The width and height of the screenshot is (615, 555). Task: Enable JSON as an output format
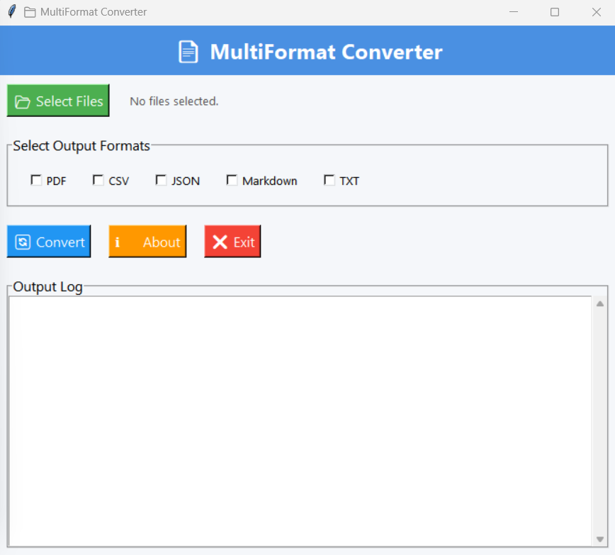(161, 179)
